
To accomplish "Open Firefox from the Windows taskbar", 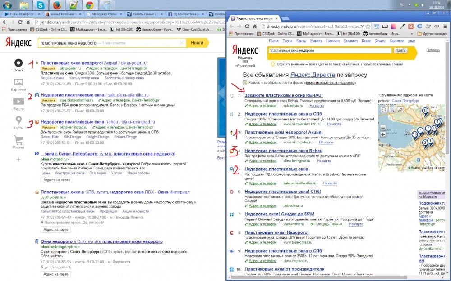I will (x=57, y=5).
